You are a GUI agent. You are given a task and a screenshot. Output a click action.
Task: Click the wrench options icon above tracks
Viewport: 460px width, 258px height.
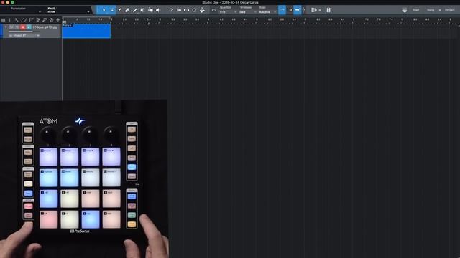17,20
